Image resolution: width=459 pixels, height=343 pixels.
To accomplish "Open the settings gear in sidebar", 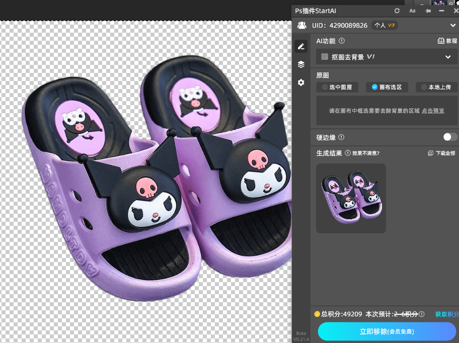I will click(x=301, y=82).
